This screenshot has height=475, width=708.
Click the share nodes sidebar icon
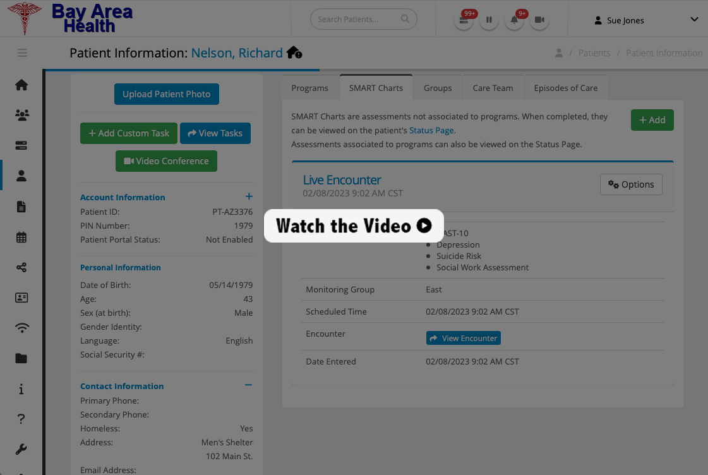pyautogui.click(x=21, y=268)
